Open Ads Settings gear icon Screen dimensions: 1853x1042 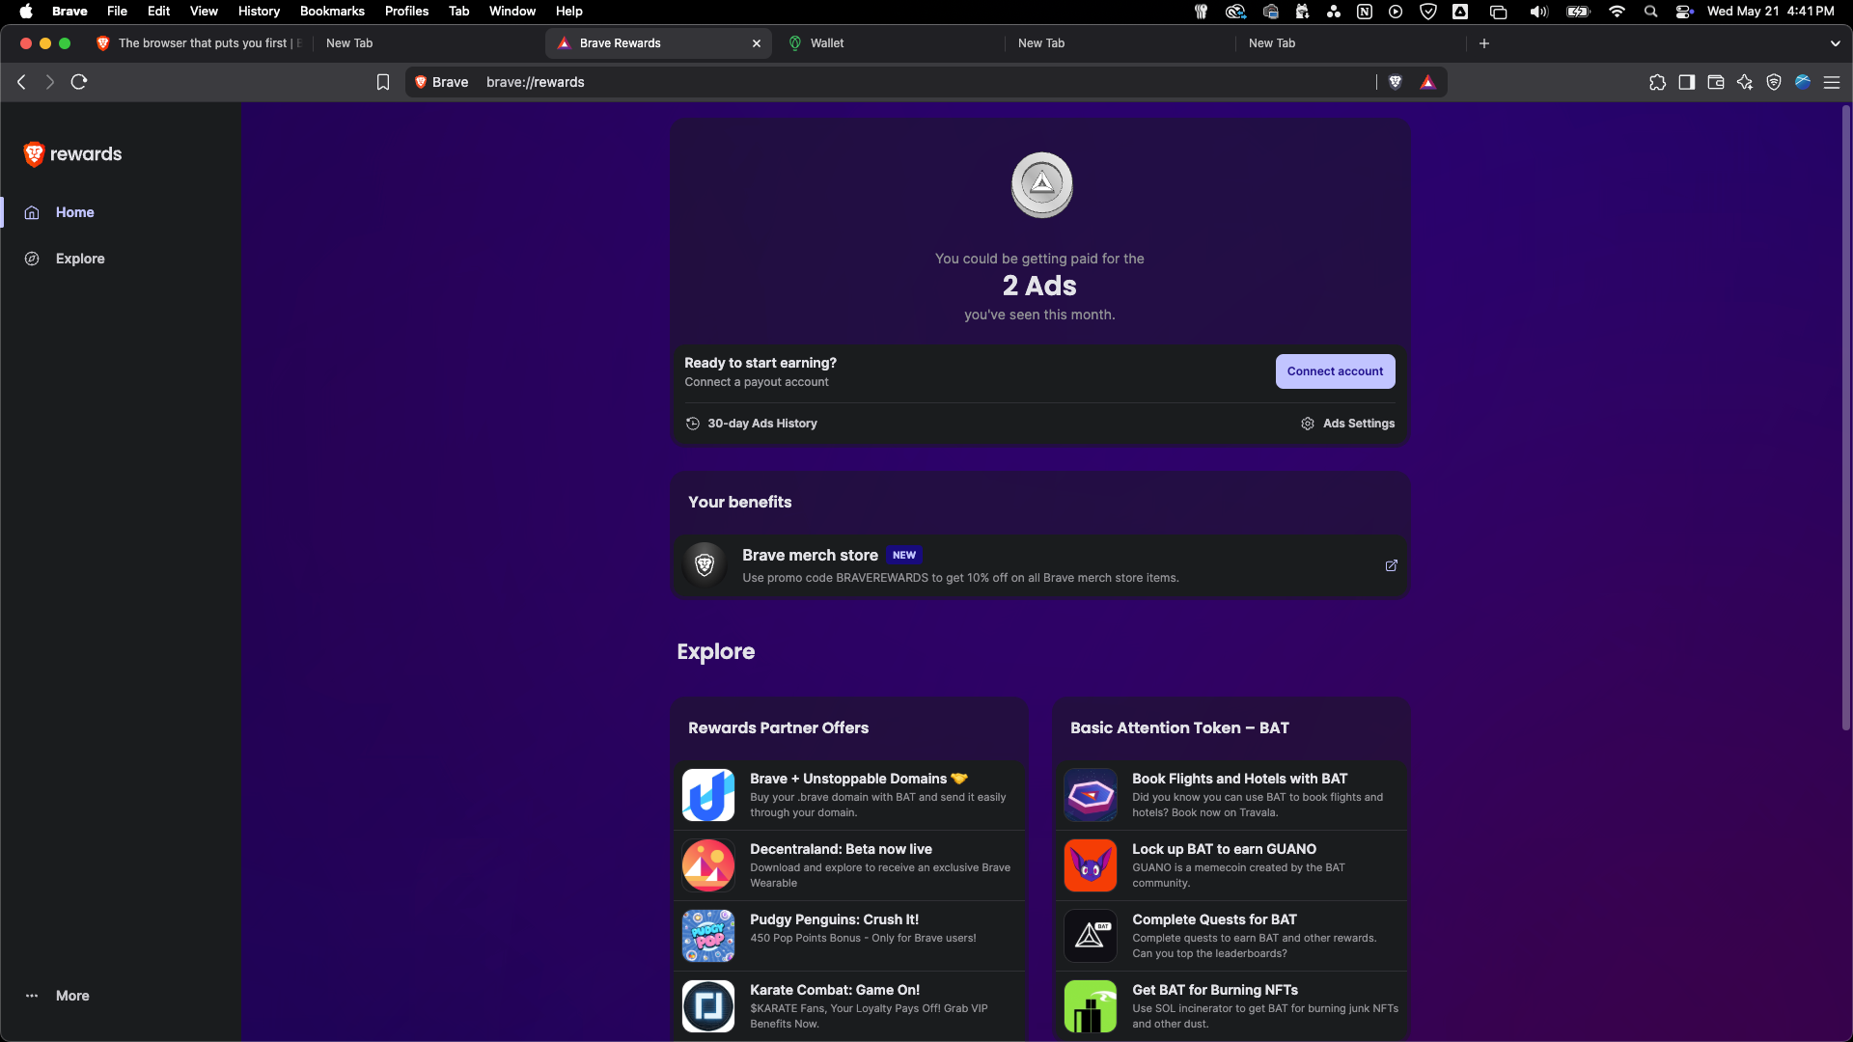1348,423
